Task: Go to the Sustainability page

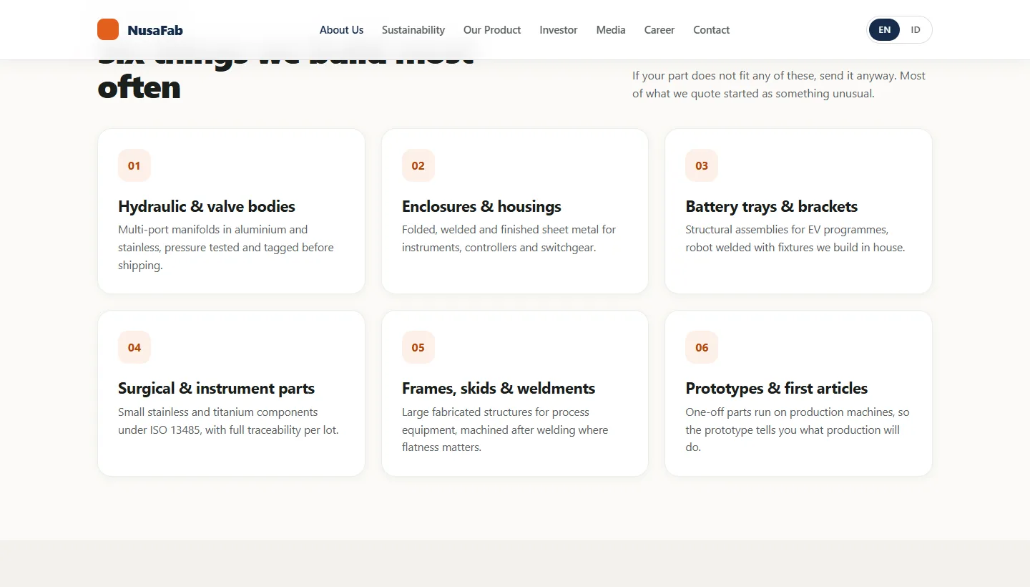Action: pos(413,30)
